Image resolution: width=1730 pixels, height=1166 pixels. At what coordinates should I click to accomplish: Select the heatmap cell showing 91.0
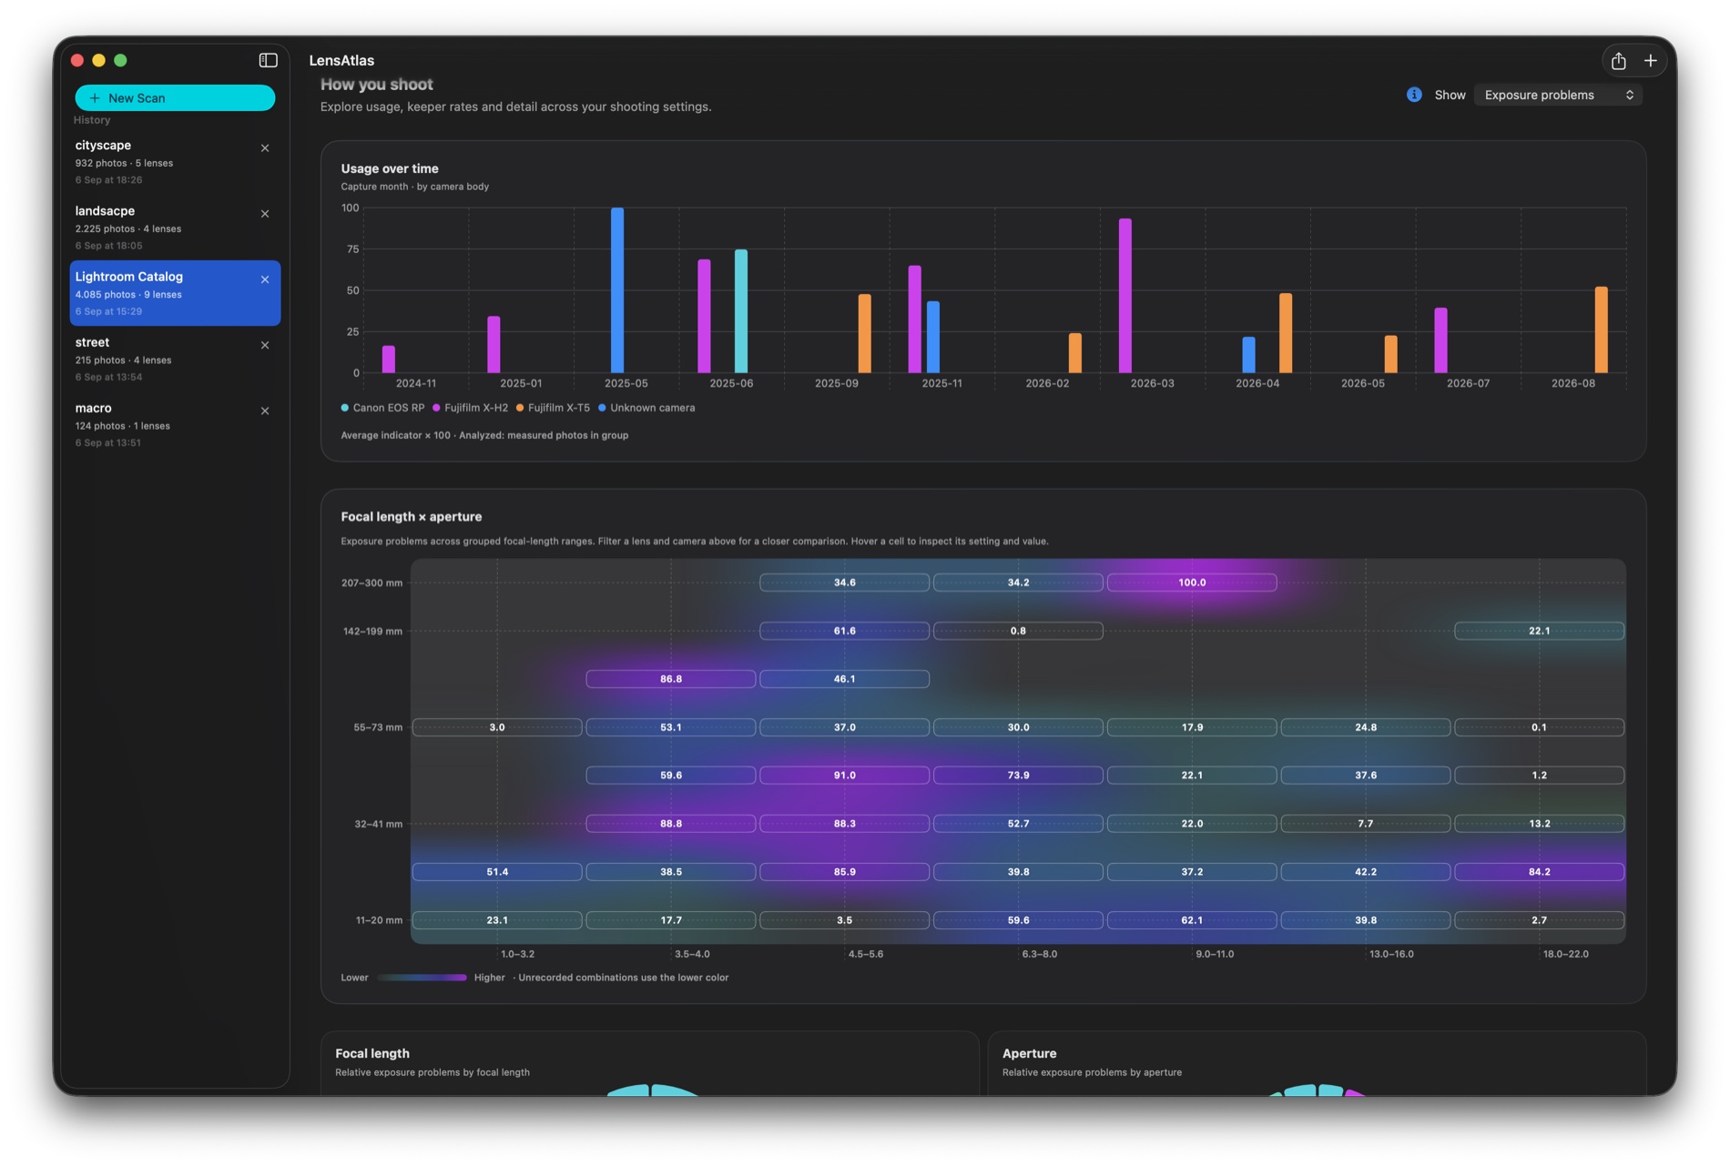[844, 776]
